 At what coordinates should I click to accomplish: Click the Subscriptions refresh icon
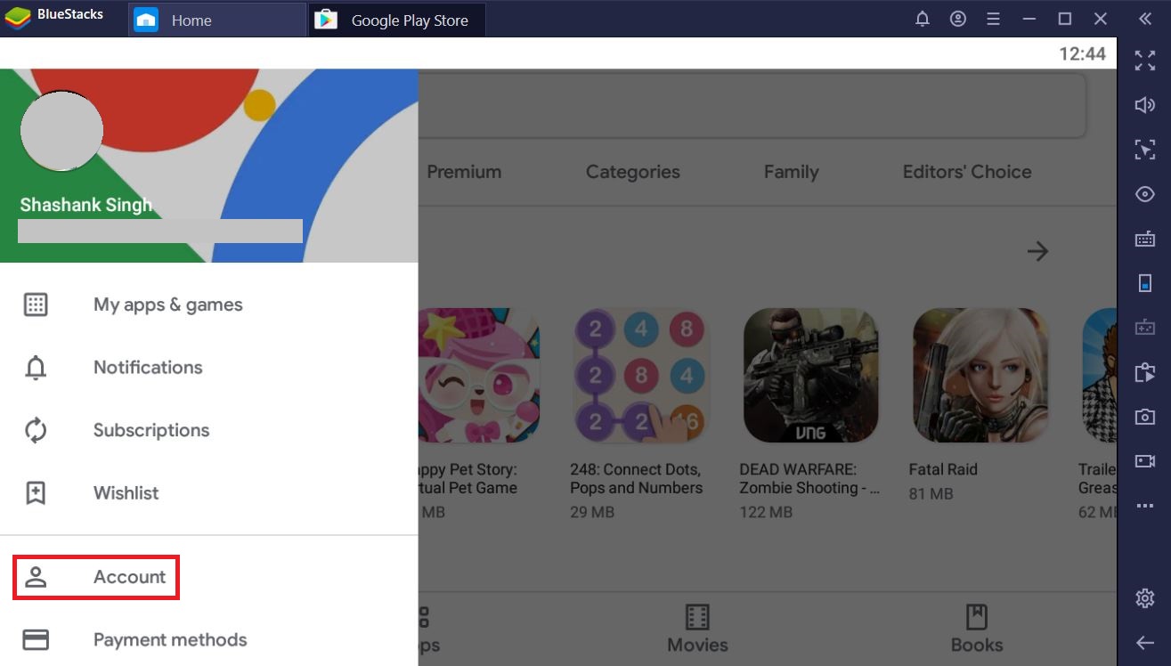[36, 430]
